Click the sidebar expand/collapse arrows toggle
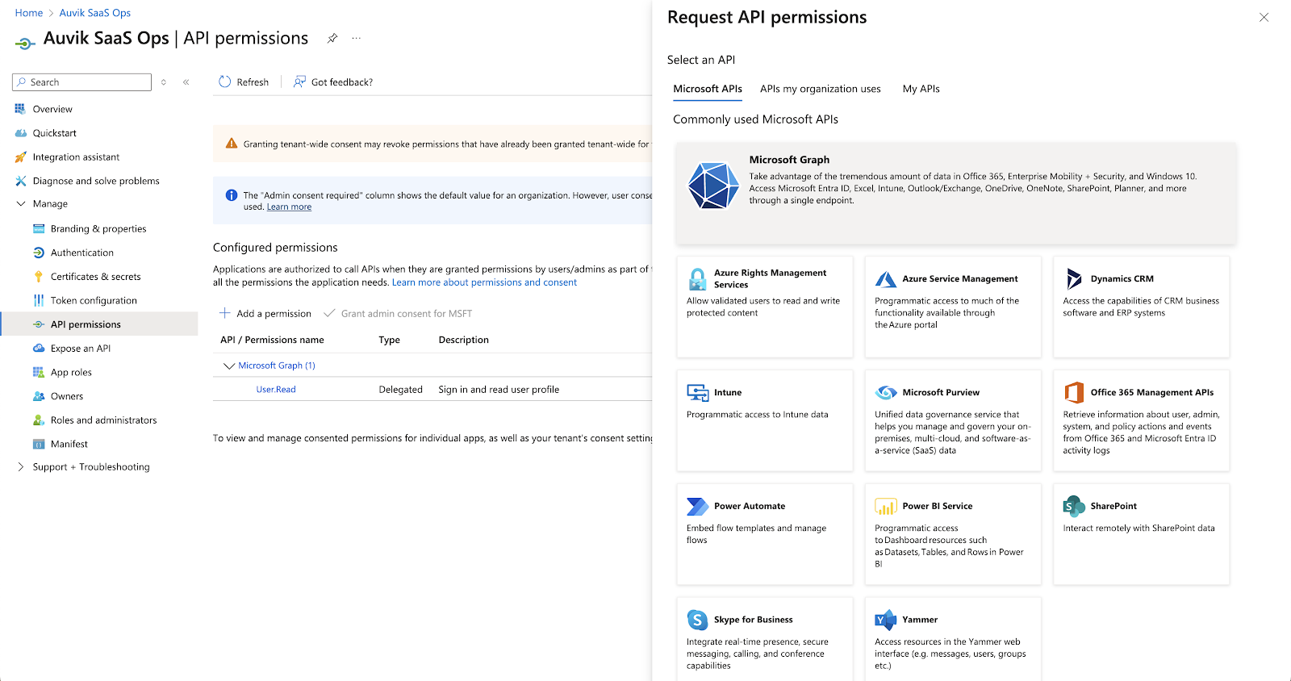The width and height of the screenshot is (1291, 681). tap(164, 82)
